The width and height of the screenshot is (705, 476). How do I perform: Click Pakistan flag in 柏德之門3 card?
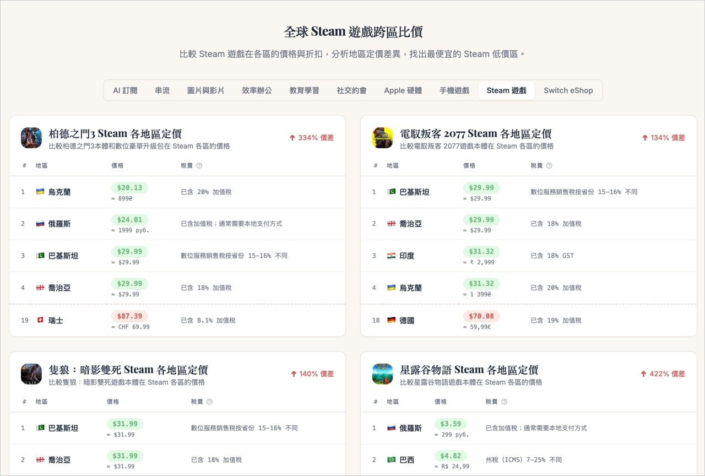40,256
